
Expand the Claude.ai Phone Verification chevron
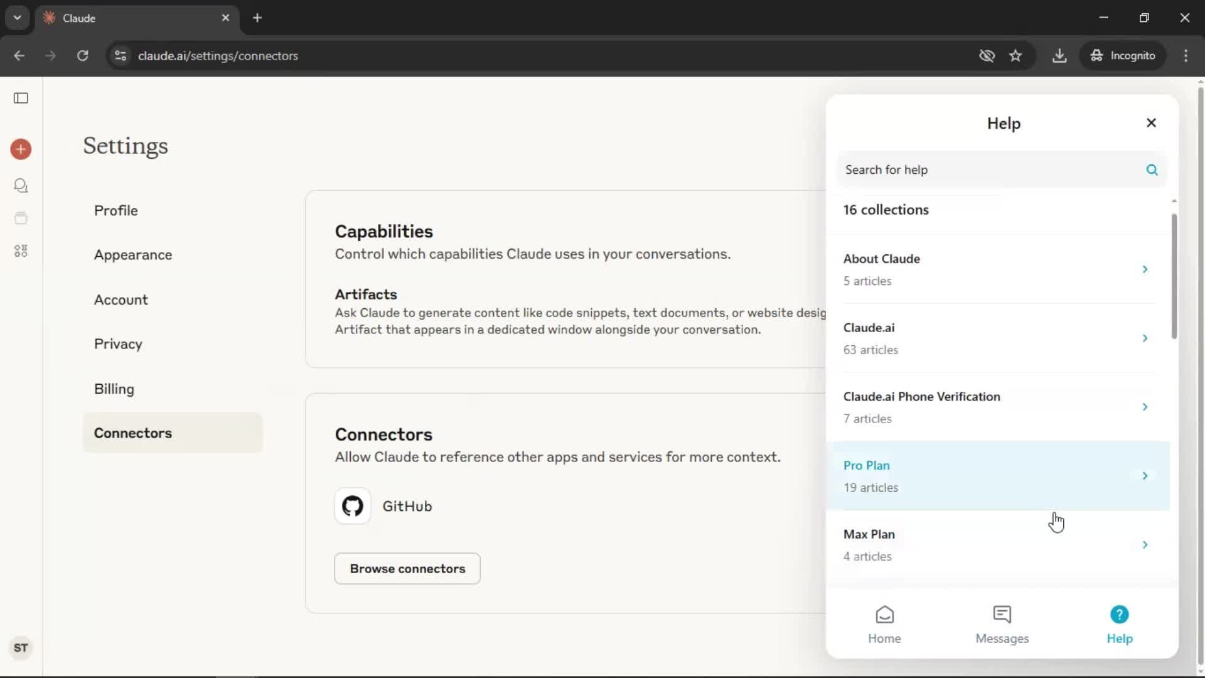click(1145, 407)
